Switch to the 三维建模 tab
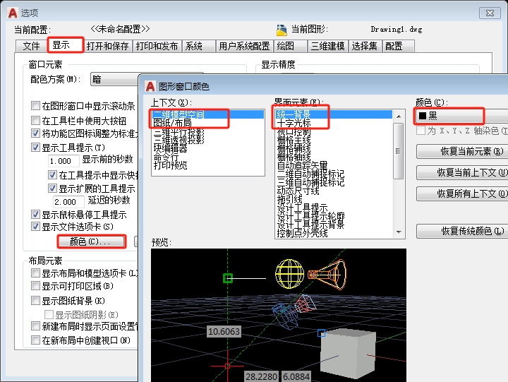The height and width of the screenshot is (382, 508). 328,46
